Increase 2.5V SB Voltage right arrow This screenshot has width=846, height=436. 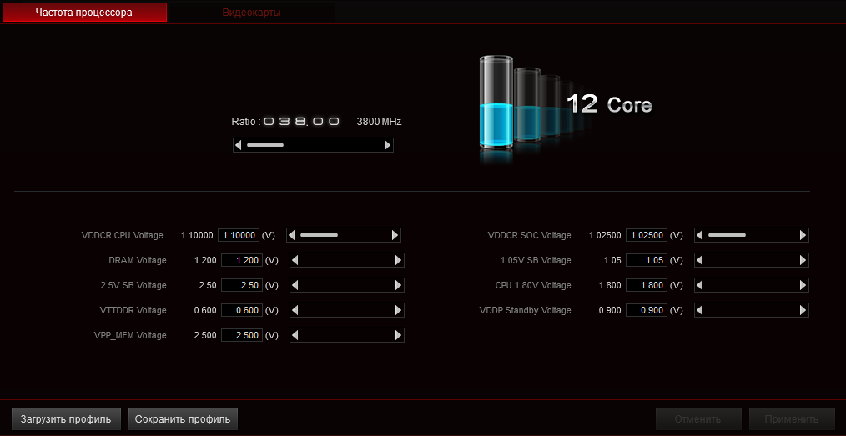[x=398, y=285]
